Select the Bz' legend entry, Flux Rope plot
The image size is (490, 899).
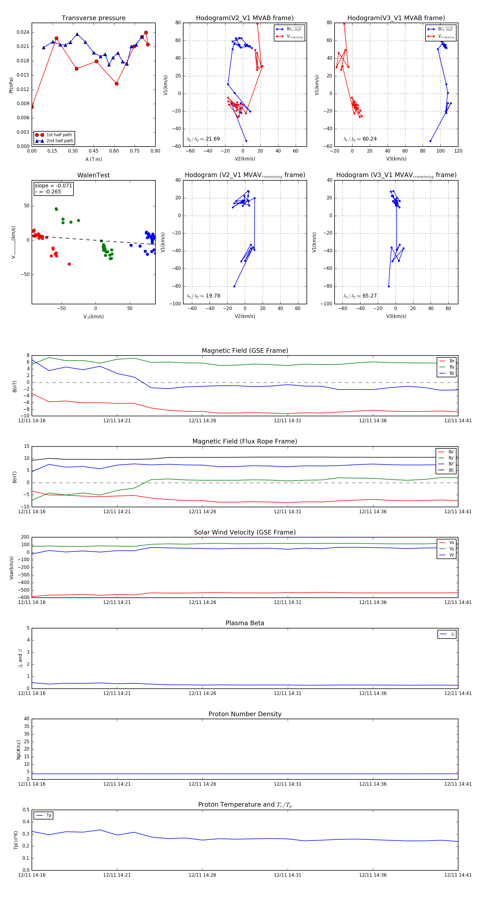tap(446, 464)
